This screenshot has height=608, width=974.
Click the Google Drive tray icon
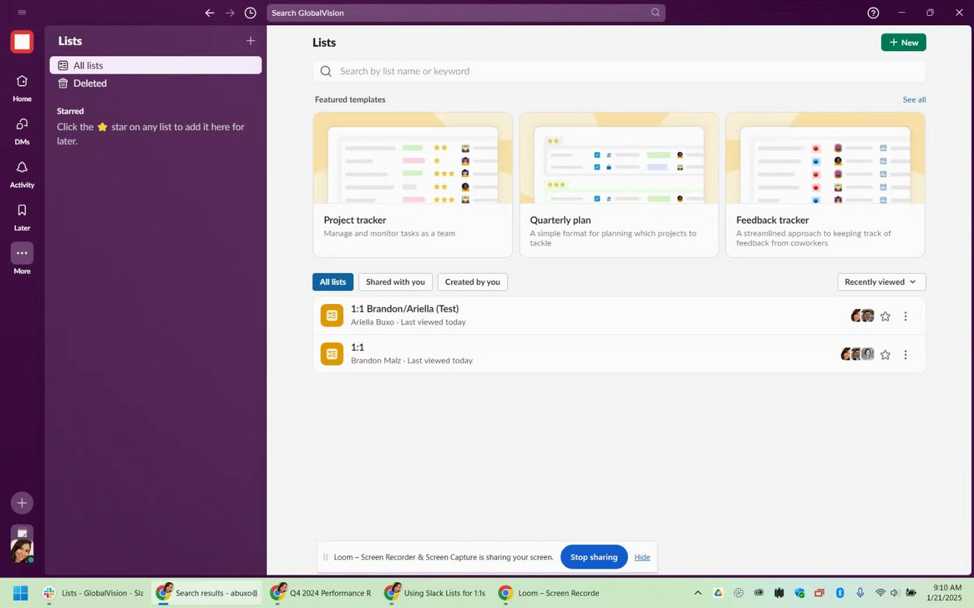(718, 593)
